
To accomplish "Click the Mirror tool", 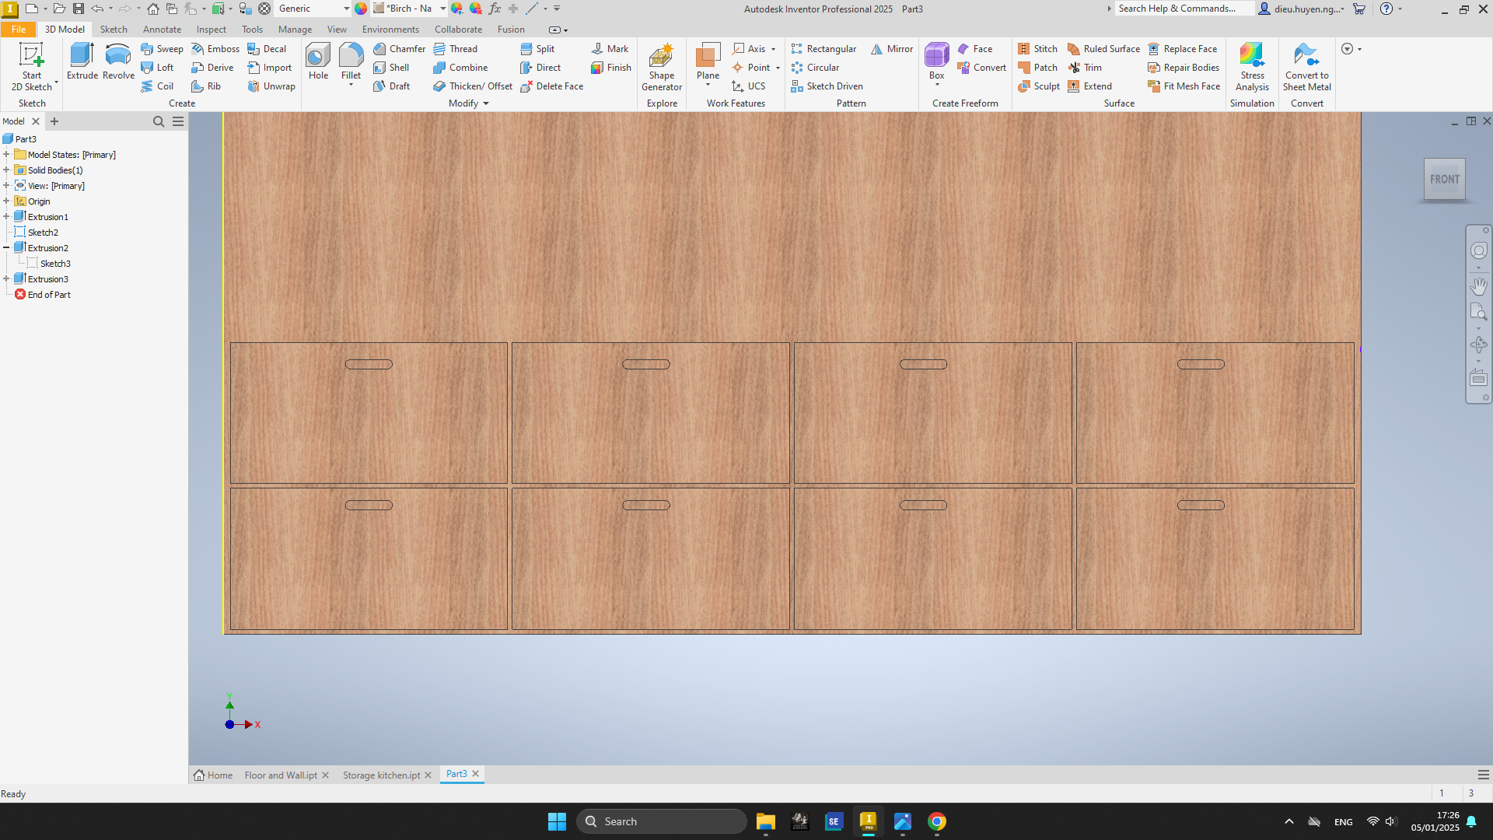I will 892,49.
